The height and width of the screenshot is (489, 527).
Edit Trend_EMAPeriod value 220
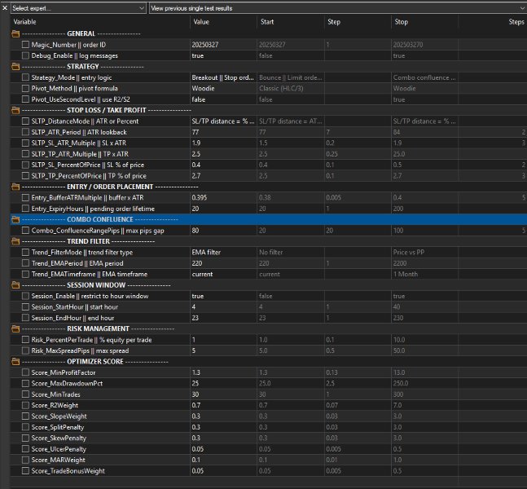point(223,263)
